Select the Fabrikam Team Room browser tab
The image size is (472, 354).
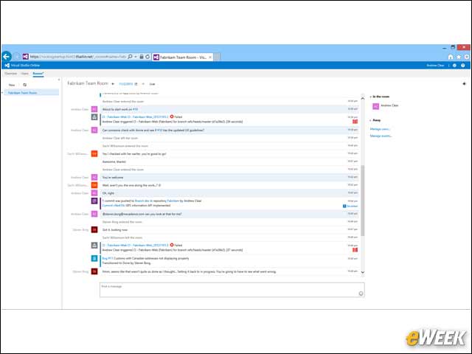coord(183,57)
